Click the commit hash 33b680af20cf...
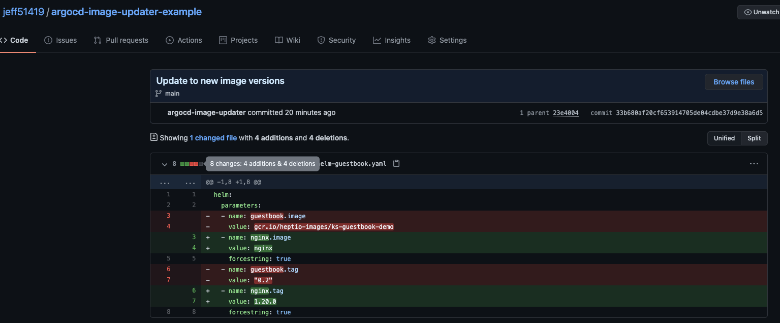The image size is (780, 323). tap(689, 113)
